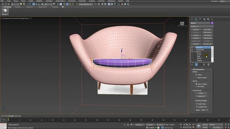The image size is (230, 129).
Task: Click the selection lock icon
Action: tap(128, 125)
